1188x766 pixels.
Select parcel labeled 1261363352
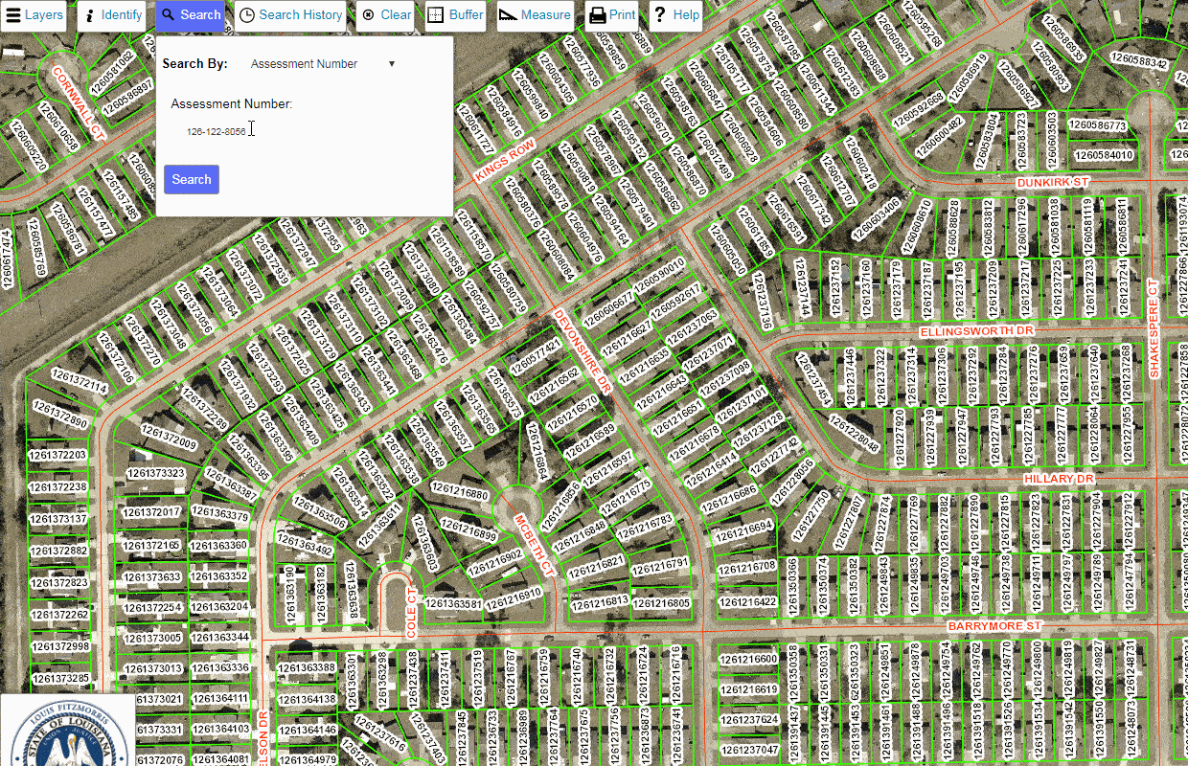[220, 575]
